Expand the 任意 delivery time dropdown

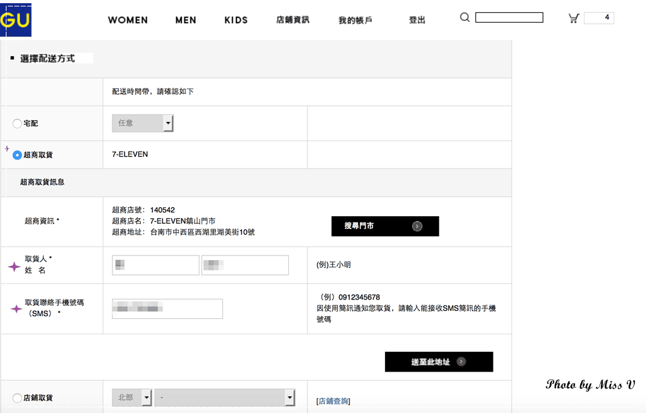[143, 123]
